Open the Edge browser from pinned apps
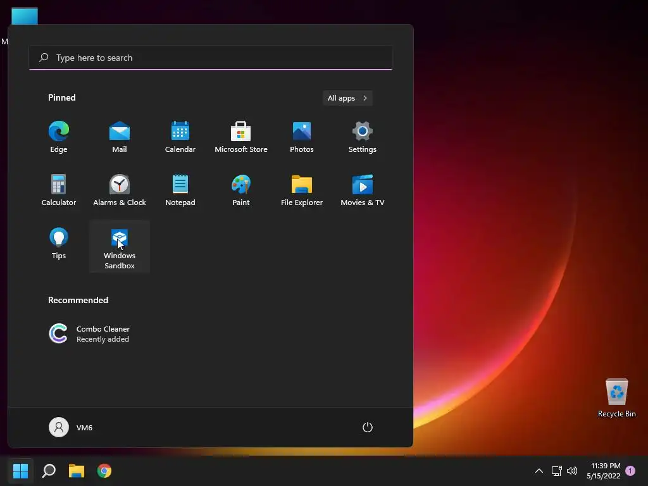 coord(59,137)
